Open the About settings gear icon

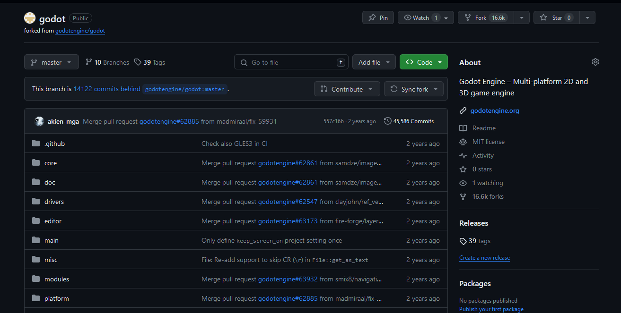point(595,62)
